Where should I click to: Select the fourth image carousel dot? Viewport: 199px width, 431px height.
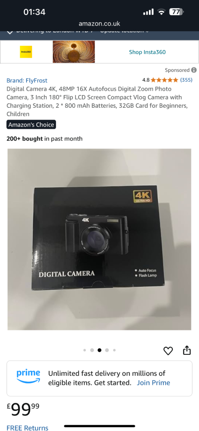(107, 350)
